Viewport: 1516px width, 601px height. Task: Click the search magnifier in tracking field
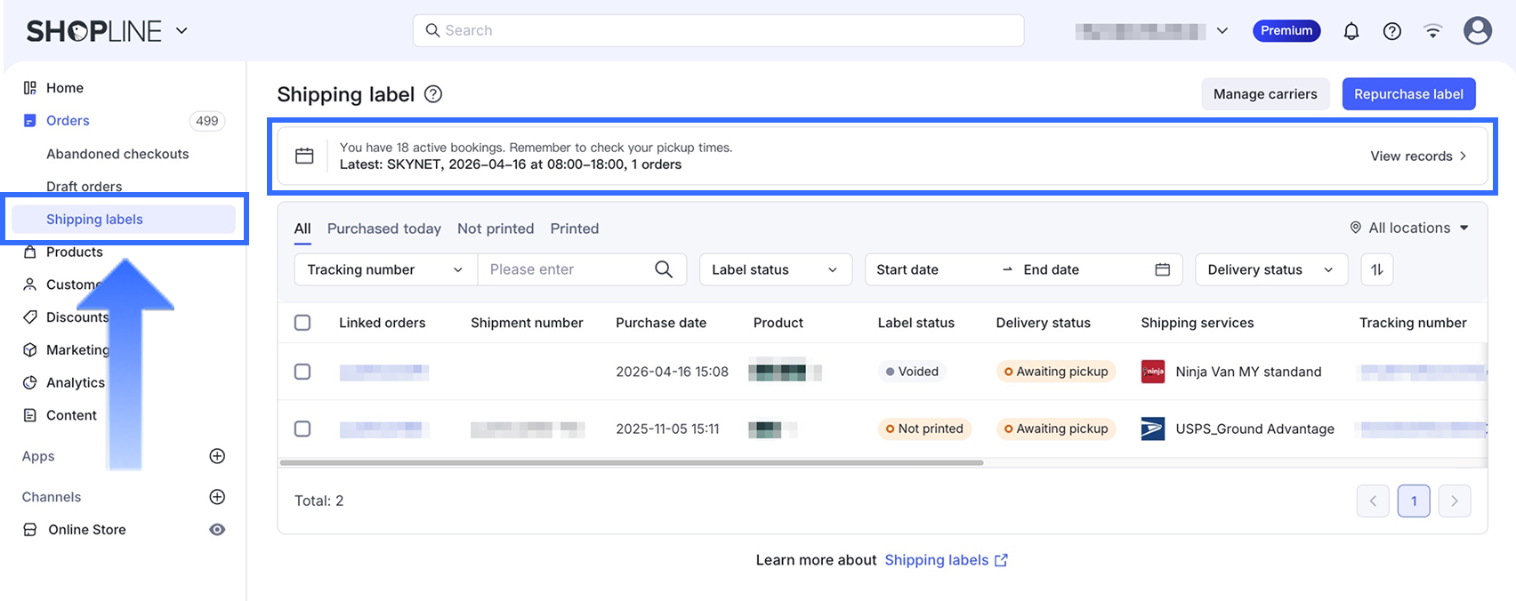click(x=664, y=269)
